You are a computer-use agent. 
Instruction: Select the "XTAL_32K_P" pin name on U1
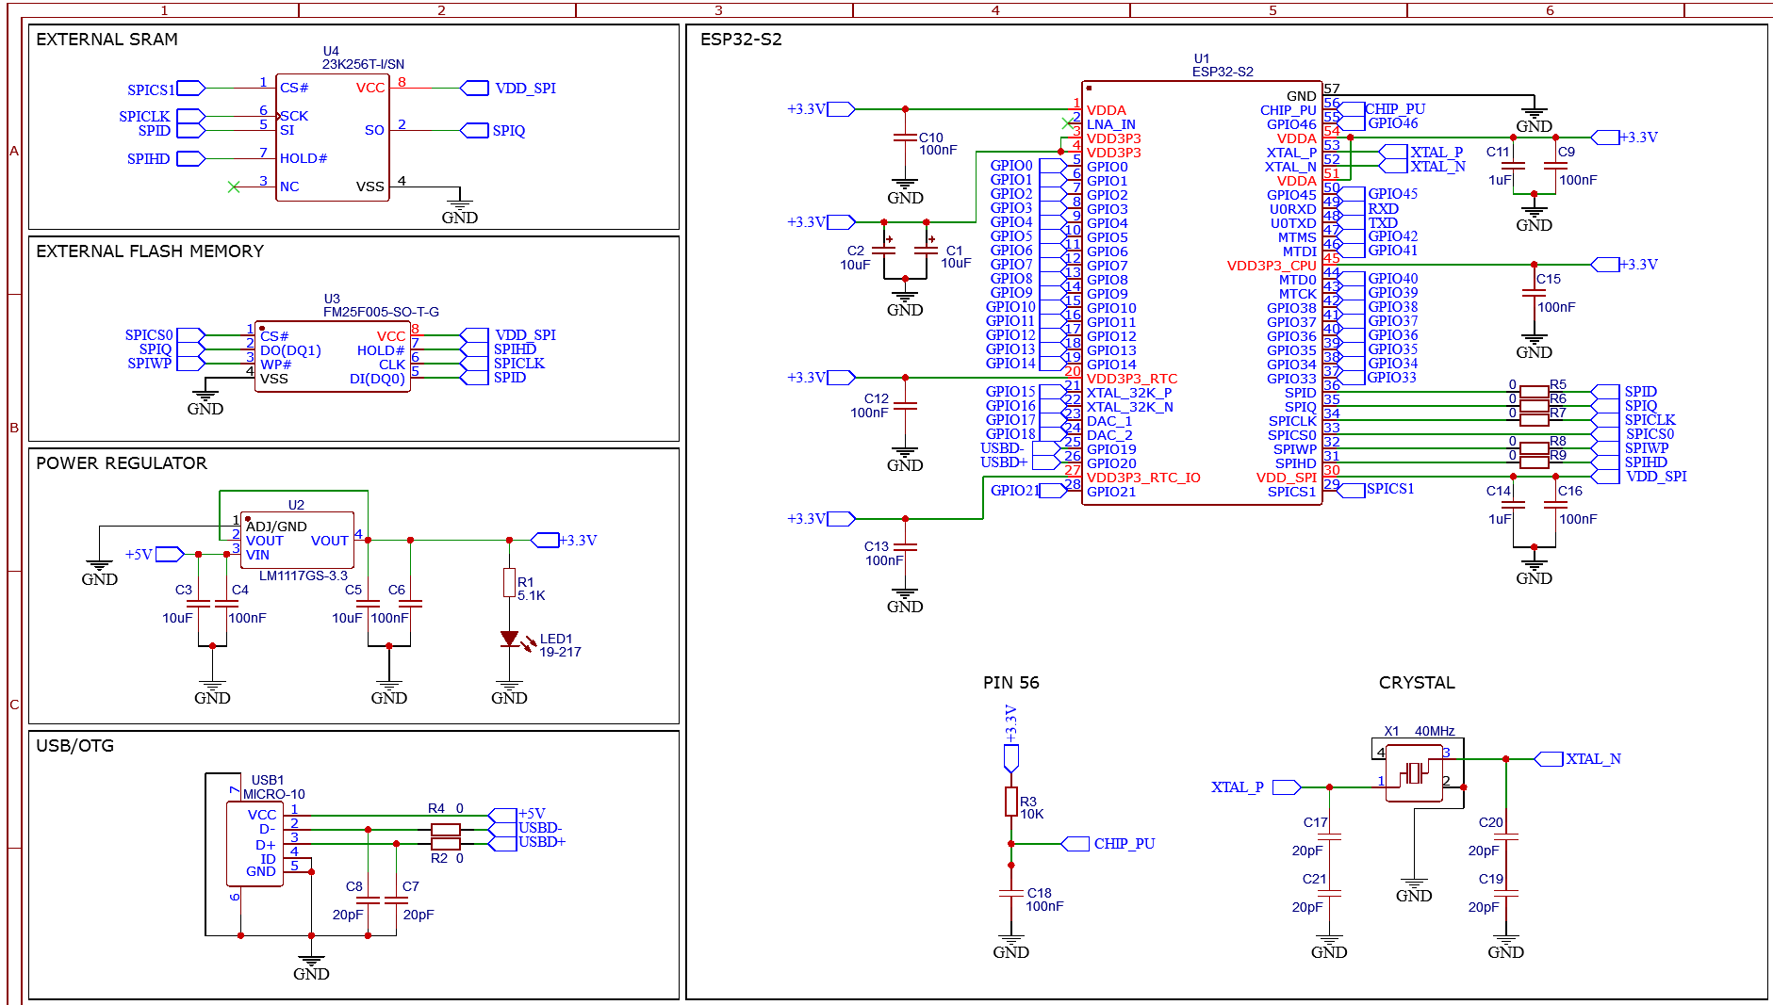(x=1129, y=393)
